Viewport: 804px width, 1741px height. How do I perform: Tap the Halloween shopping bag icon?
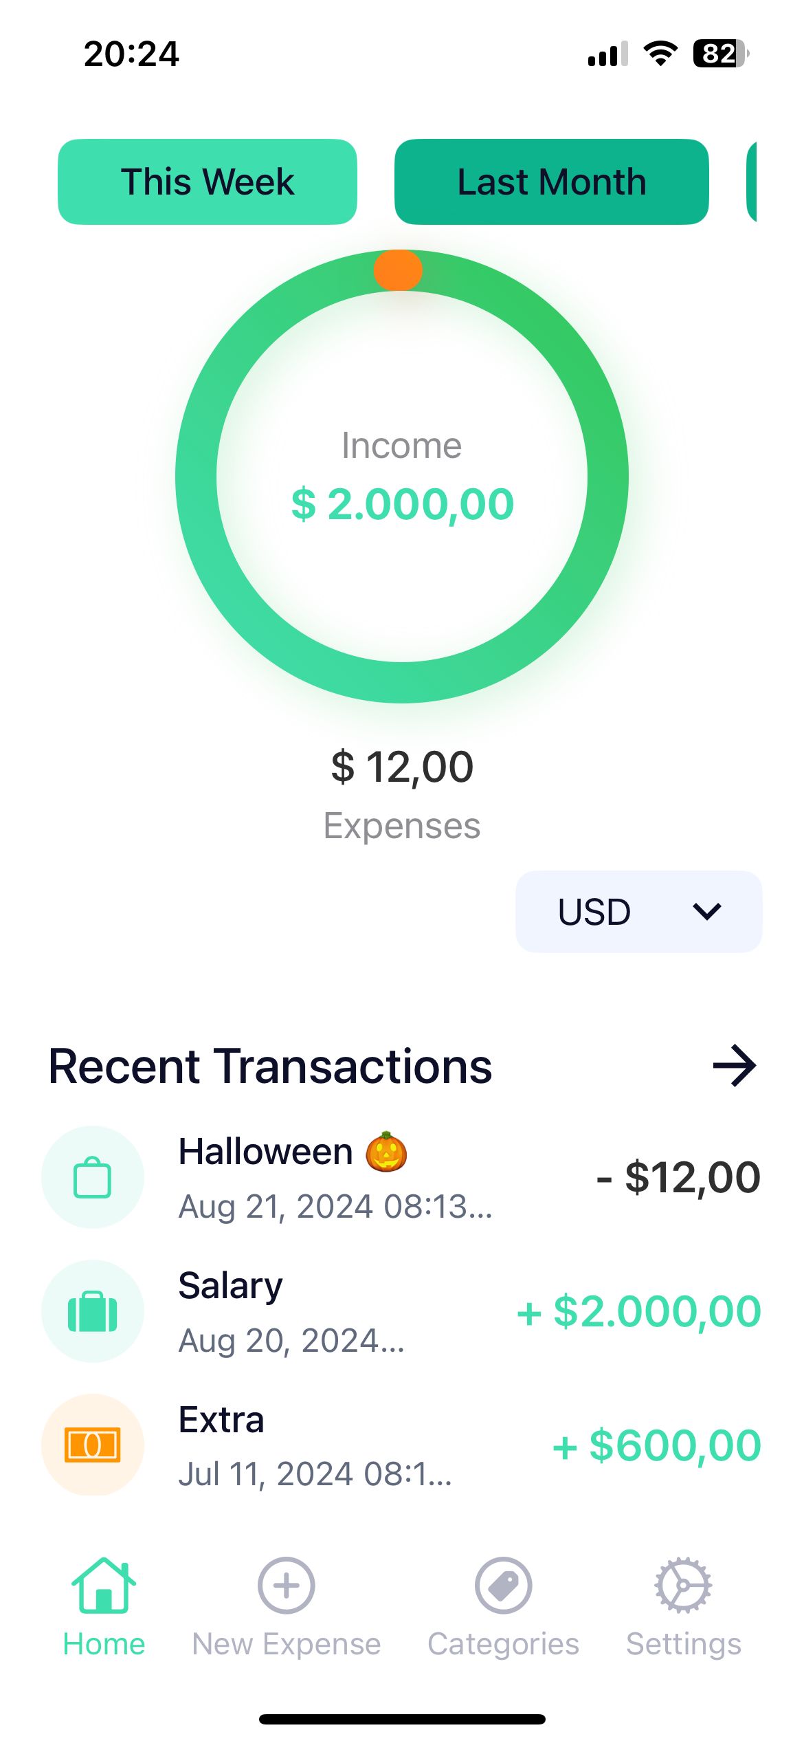pos(93,1177)
